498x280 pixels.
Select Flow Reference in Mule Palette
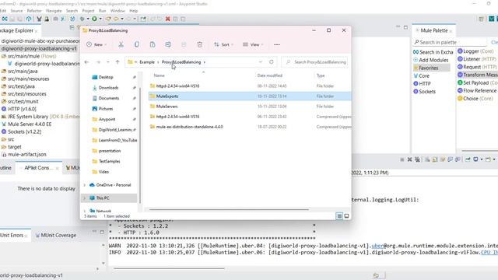(x=477, y=90)
